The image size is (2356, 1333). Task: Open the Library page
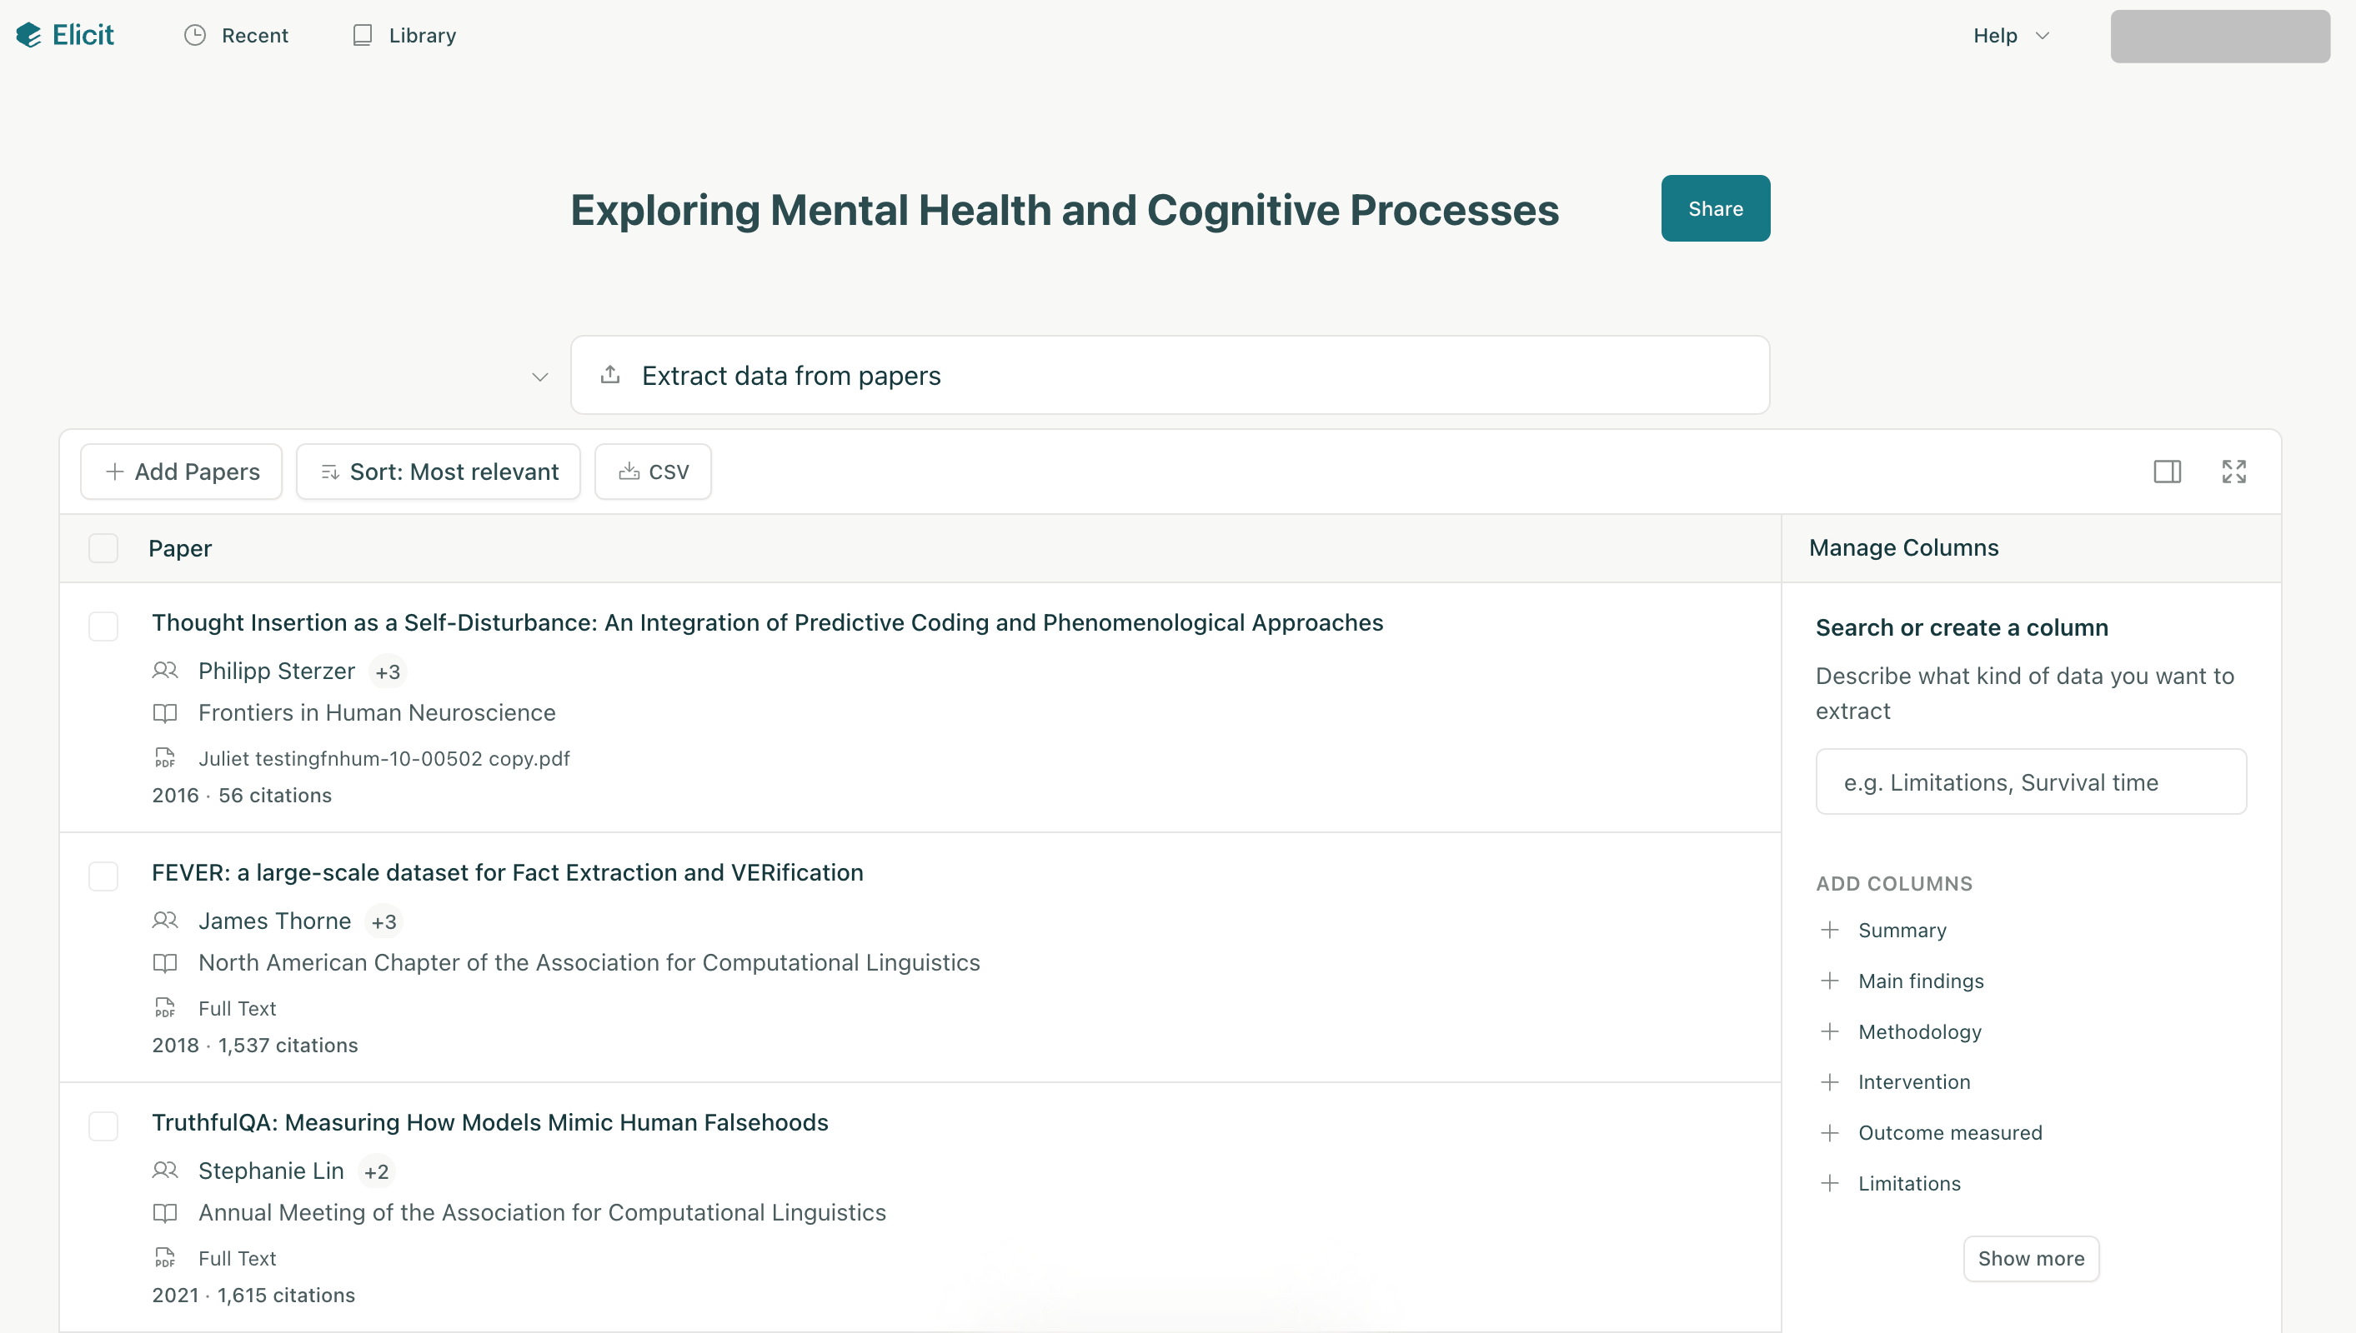404,35
